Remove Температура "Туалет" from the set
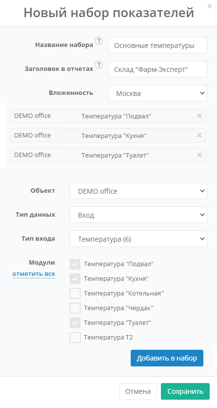The width and height of the screenshot is (217, 408). (199, 155)
